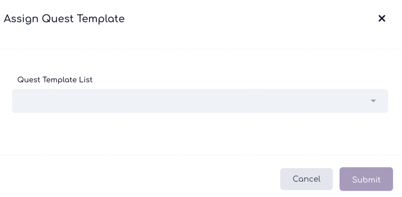
Task: Choose Cancel to abort assigning template
Action: pyautogui.click(x=306, y=179)
